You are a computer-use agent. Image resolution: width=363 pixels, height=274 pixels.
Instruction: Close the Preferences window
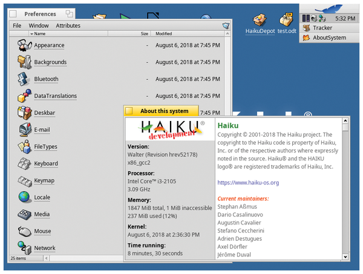click(13, 14)
